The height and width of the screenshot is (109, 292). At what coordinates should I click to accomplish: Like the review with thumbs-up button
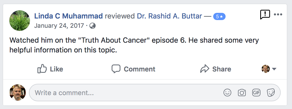50,69
